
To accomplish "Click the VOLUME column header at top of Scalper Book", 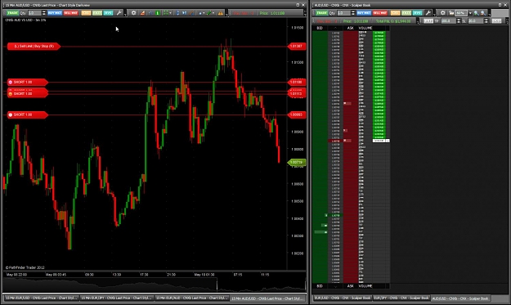I will tap(365, 28).
